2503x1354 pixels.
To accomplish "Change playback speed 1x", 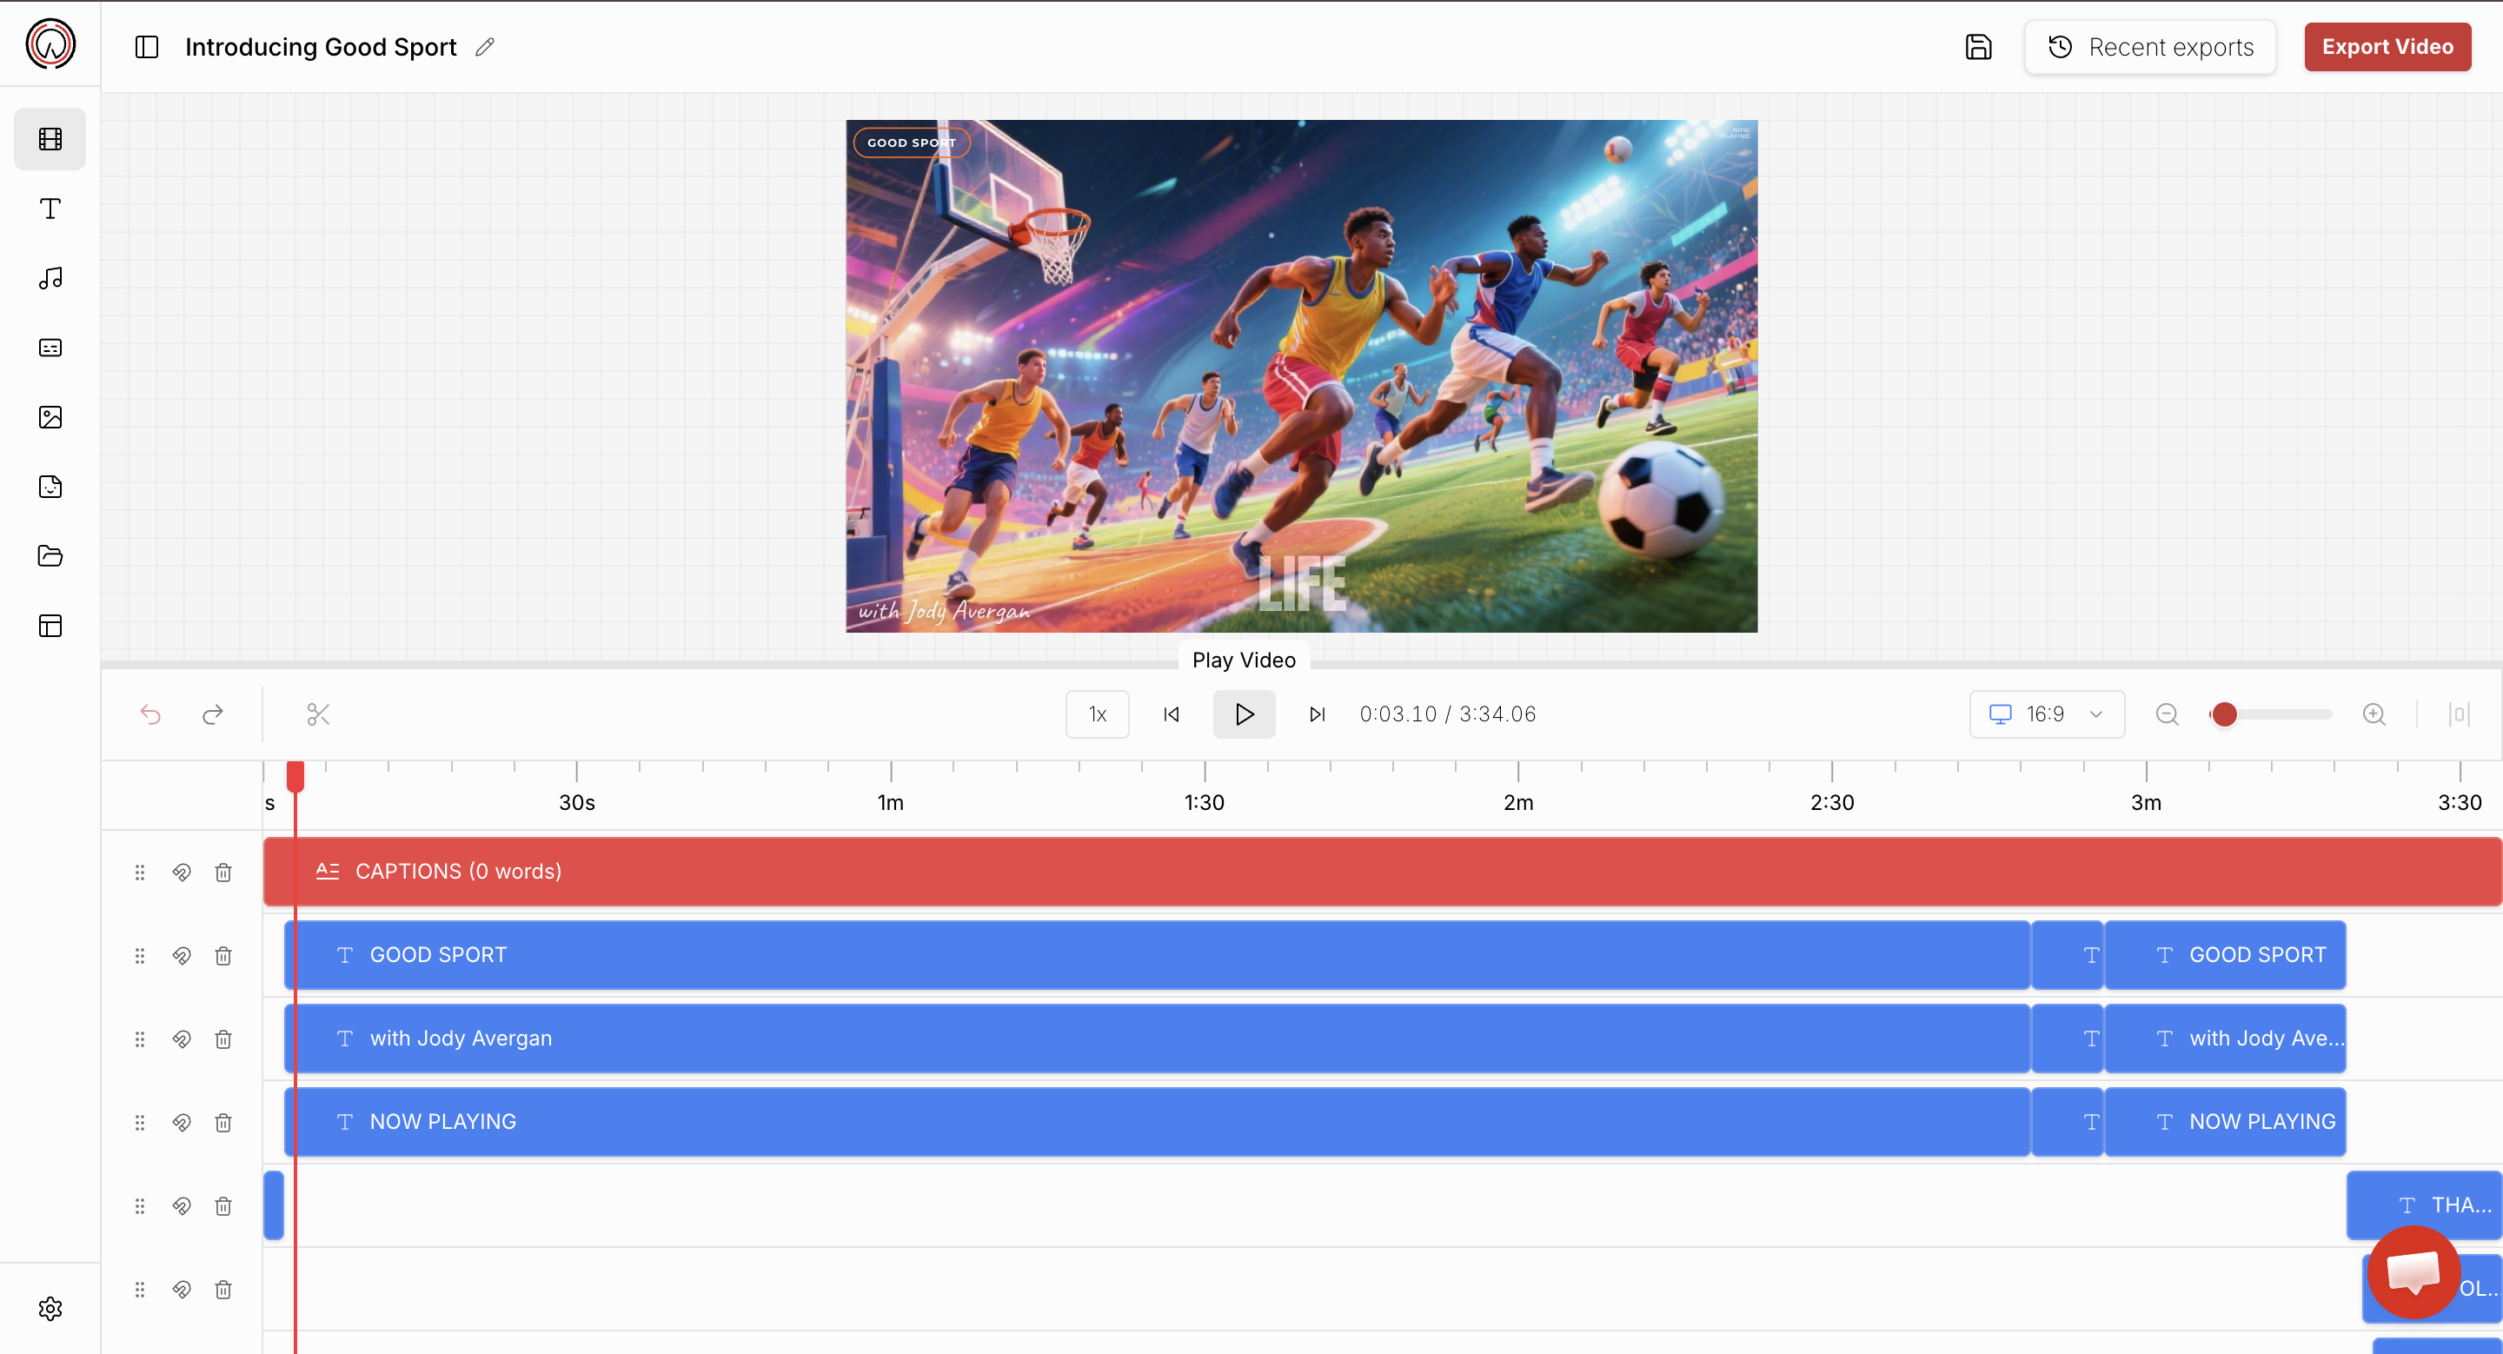I will click(1097, 715).
